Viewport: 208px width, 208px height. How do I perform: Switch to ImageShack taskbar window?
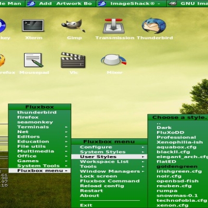pyautogui.click(x=132, y=4)
